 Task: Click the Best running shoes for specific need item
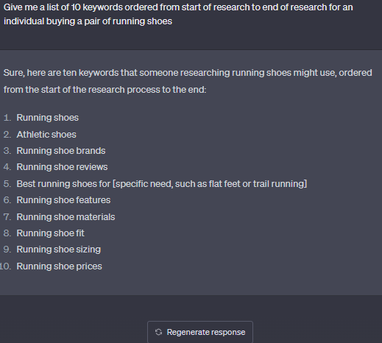(162, 184)
